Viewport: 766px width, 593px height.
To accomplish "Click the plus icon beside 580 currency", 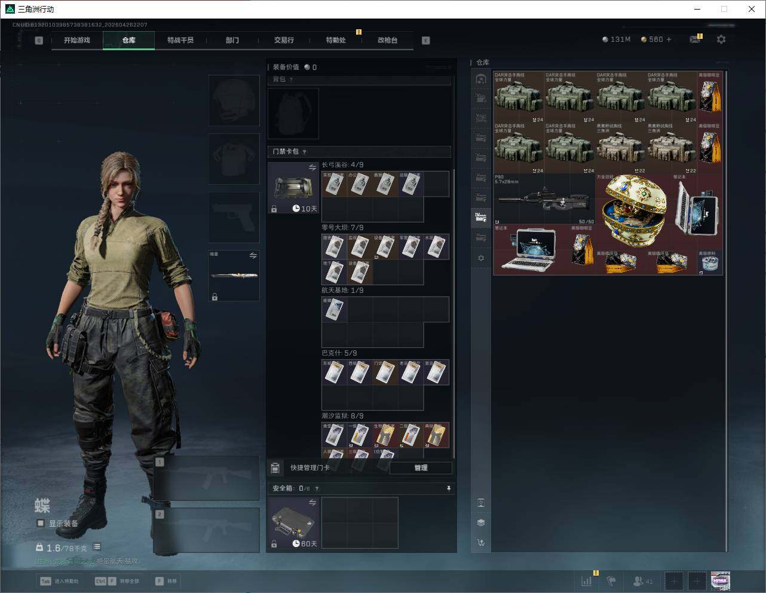I will coord(669,39).
